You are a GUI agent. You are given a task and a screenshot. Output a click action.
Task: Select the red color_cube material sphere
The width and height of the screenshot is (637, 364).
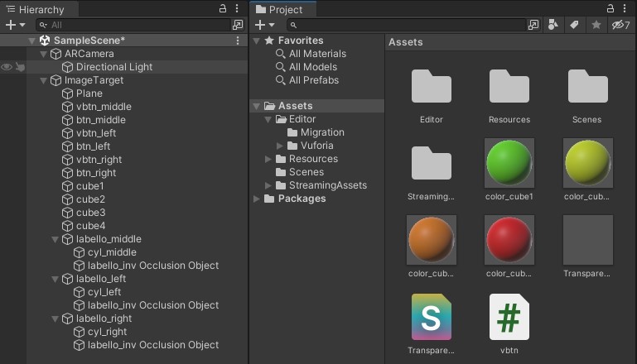(x=509, y=239)
